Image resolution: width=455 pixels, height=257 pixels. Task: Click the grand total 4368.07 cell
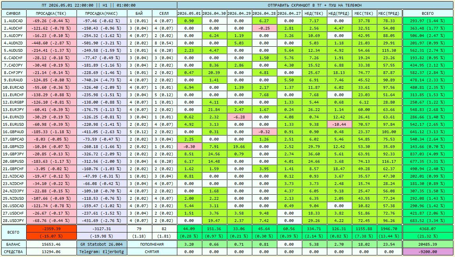(x=427, y=229)
